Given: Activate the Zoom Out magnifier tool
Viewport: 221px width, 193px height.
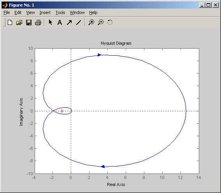Looking at the screenshot, I should click(x=101, y=23).
